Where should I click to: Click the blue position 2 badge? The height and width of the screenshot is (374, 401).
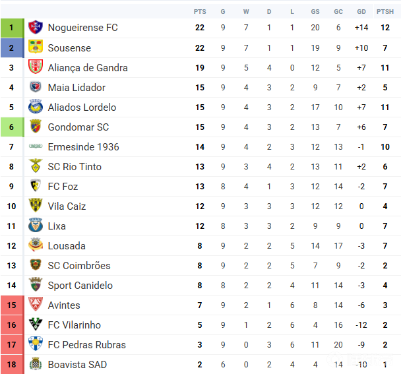[11, 47]
